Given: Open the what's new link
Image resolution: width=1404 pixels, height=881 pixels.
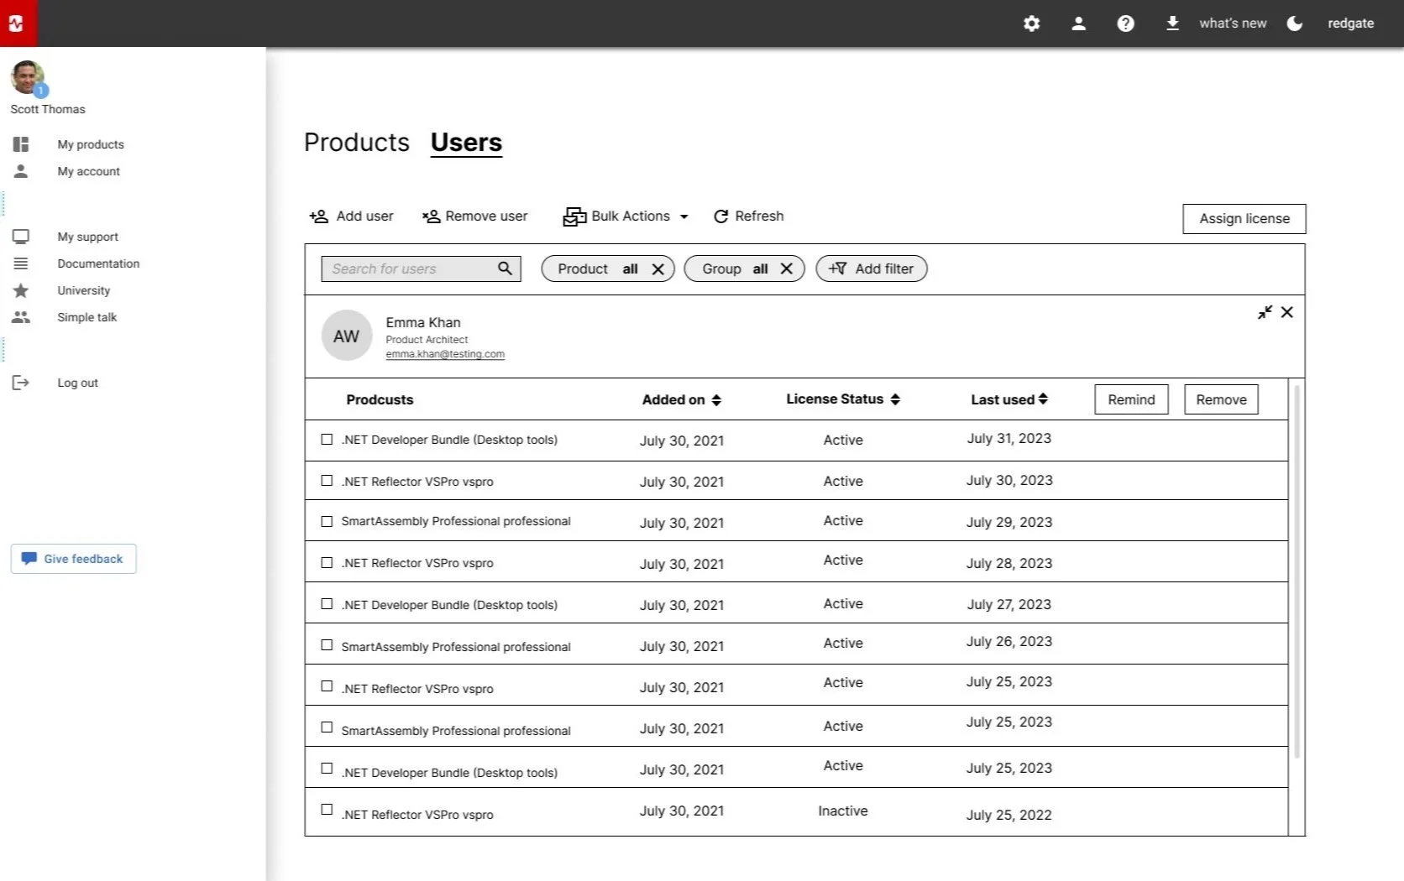Looking at the screenshot, I should (1233, 23).
